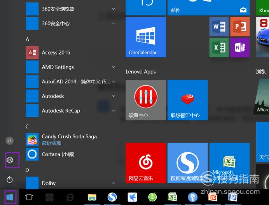Expand the Autodesk folder chevron
Viewport: 269px width, 205px height.
pyautogui.click(x=114, y=96)
